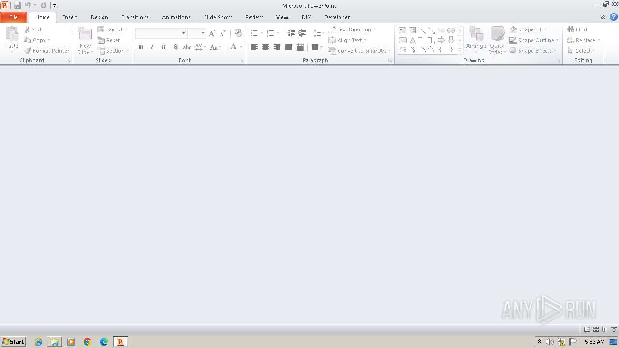This screenshot has width=619, height=348.
Task: Toggle Italic formatting
Action: click(152, 47)
